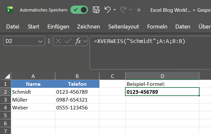This screenshot has height=134, width=211.
Task: Open Customize Quick Access Toolbar dropdown
Action: (139, 10)
